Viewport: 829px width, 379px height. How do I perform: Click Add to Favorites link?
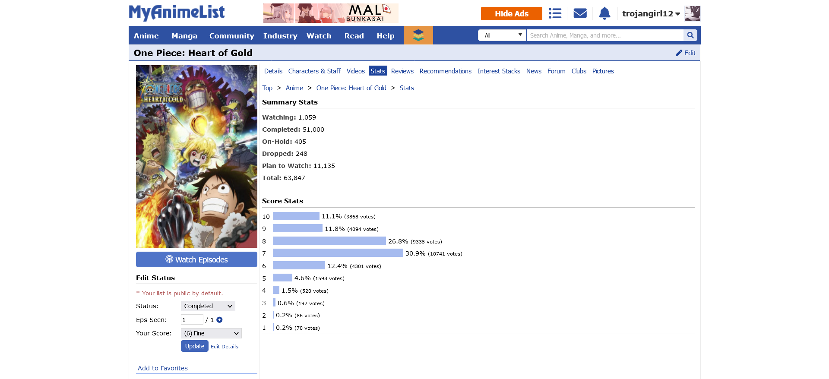pos(163,368)
